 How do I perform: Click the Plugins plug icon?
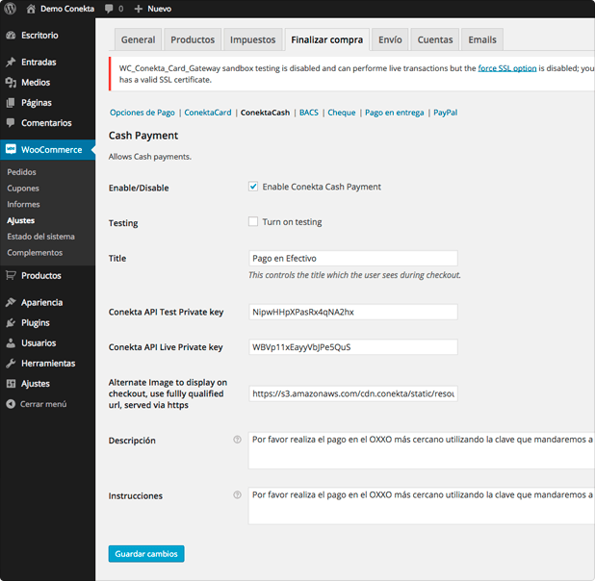[x=11, y=323]
